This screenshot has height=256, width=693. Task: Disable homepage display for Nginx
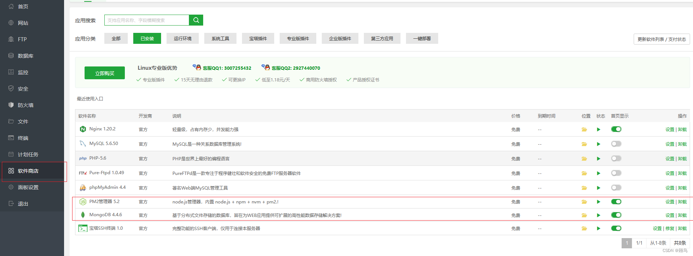(x=616, y=129)
